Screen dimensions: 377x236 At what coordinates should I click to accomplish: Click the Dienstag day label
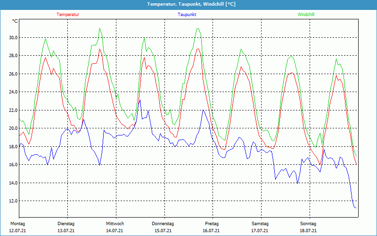pyautogui.click(x=66, y=224)
